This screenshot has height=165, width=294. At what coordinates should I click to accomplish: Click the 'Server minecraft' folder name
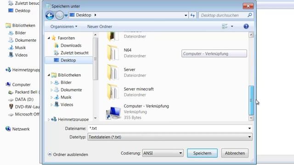139,89
